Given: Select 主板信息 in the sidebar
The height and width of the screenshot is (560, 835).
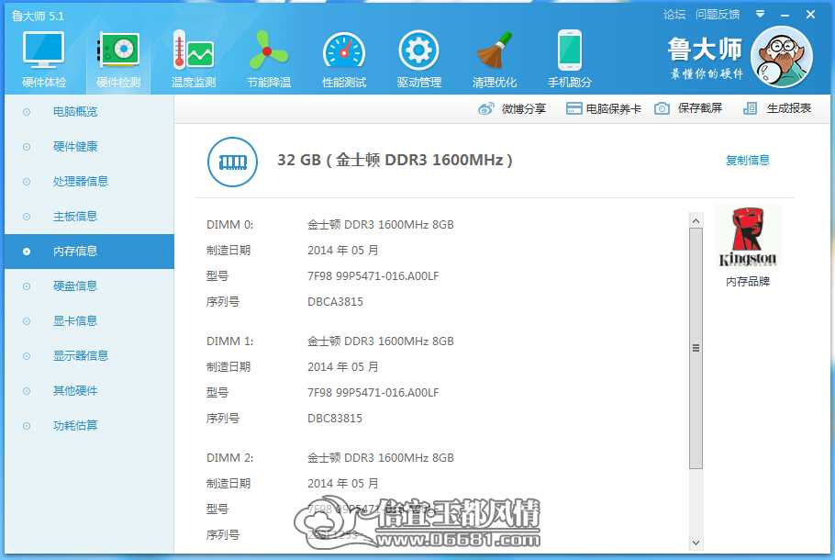Looking at the screenshot, I should click(90, 217).
